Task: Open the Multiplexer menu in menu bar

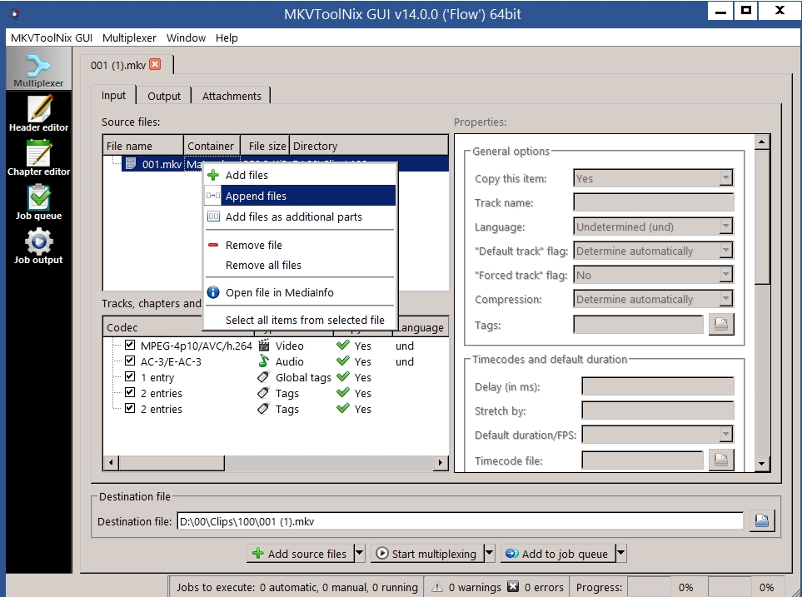Action: [x=129, y=37]
